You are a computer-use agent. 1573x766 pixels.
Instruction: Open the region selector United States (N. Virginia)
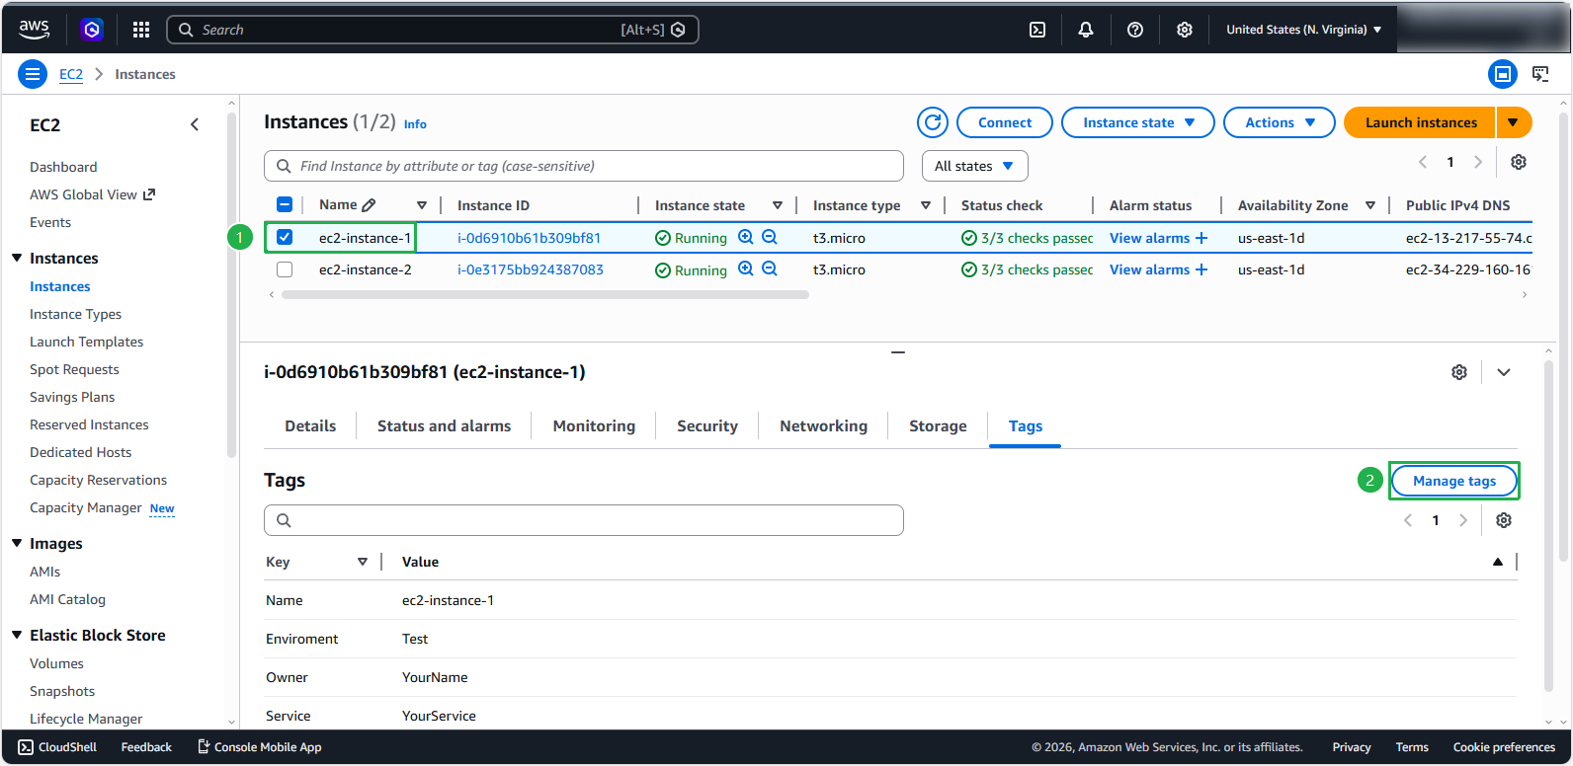pyautogui.click(x=1304, y=30)
